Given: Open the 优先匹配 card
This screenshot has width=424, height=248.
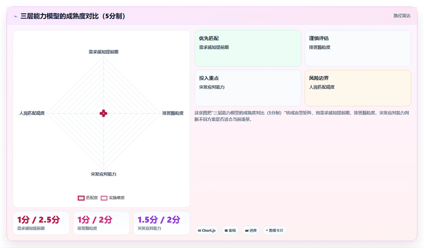Looking at the screenshot, I should 248,48.
